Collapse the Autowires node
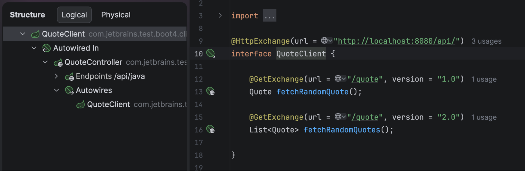The height and width of the screenshot is (171, 525). 56,90
